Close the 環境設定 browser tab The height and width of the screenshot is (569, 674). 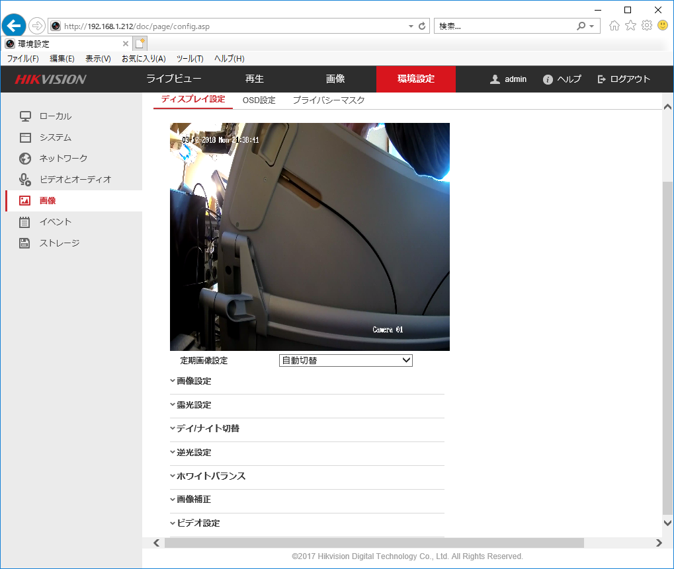pos(126,44)
